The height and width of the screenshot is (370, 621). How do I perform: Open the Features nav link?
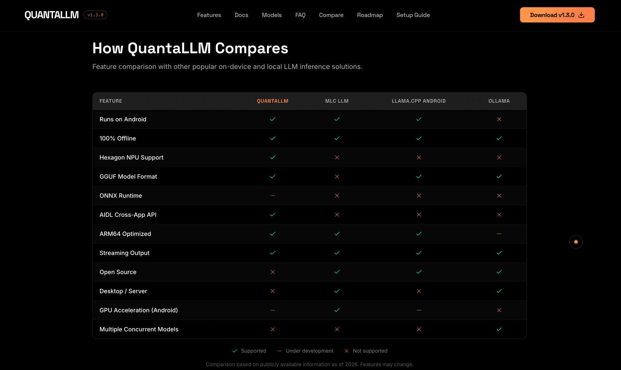[x=209, y=15]
